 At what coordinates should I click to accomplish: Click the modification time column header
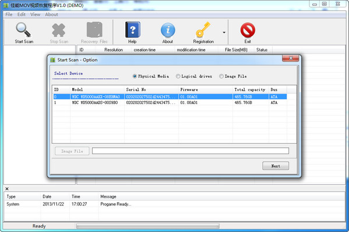196,50
